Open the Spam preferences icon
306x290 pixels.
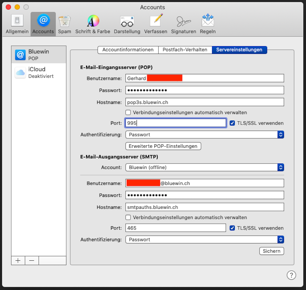point(64,24)
